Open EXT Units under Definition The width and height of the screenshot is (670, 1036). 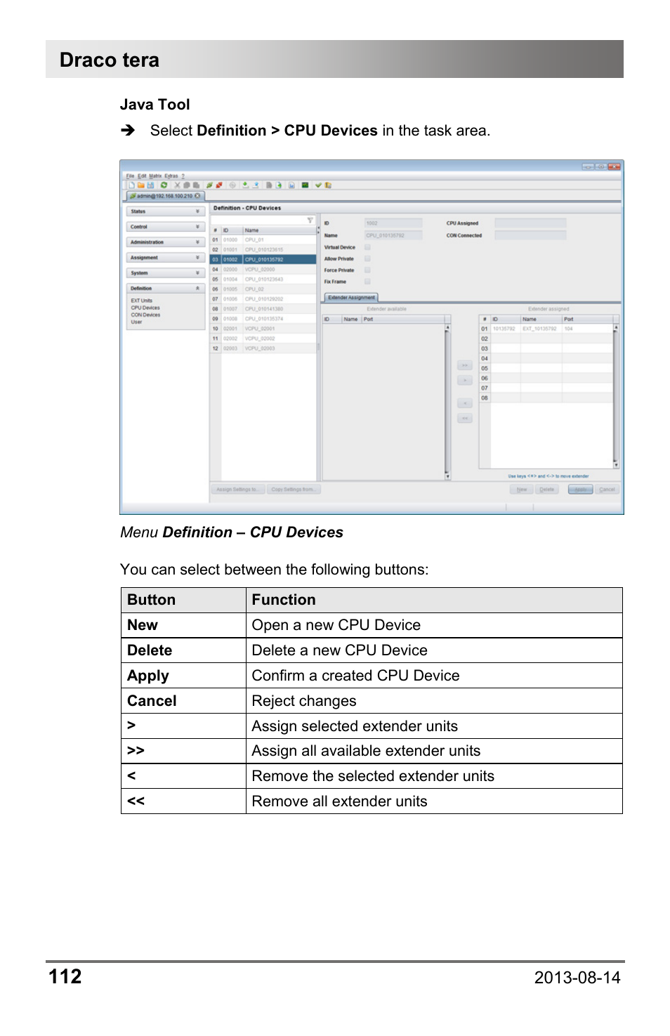tap(141, 301)
